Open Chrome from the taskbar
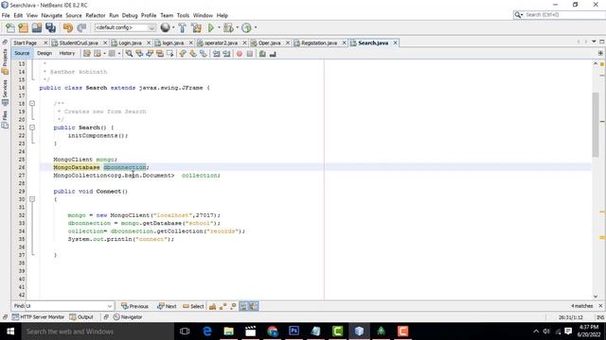This screenshot has height=340, width=606. (x=273, y=331)
